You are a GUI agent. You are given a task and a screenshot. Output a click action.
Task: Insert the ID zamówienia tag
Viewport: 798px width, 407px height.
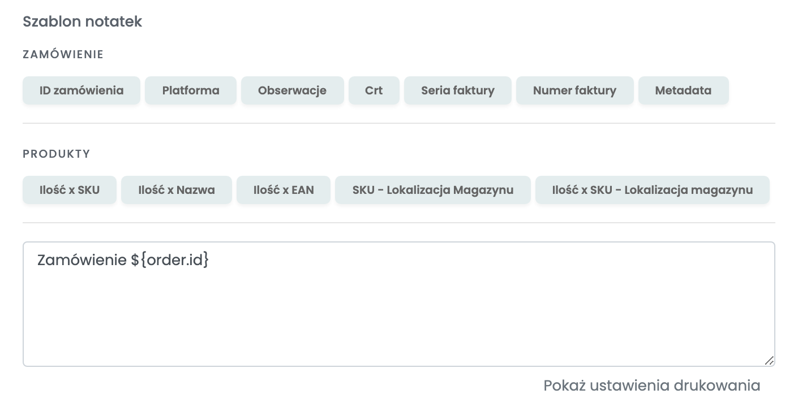(81, 90)
